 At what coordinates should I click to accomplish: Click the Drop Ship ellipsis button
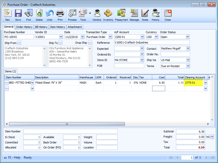90,43
